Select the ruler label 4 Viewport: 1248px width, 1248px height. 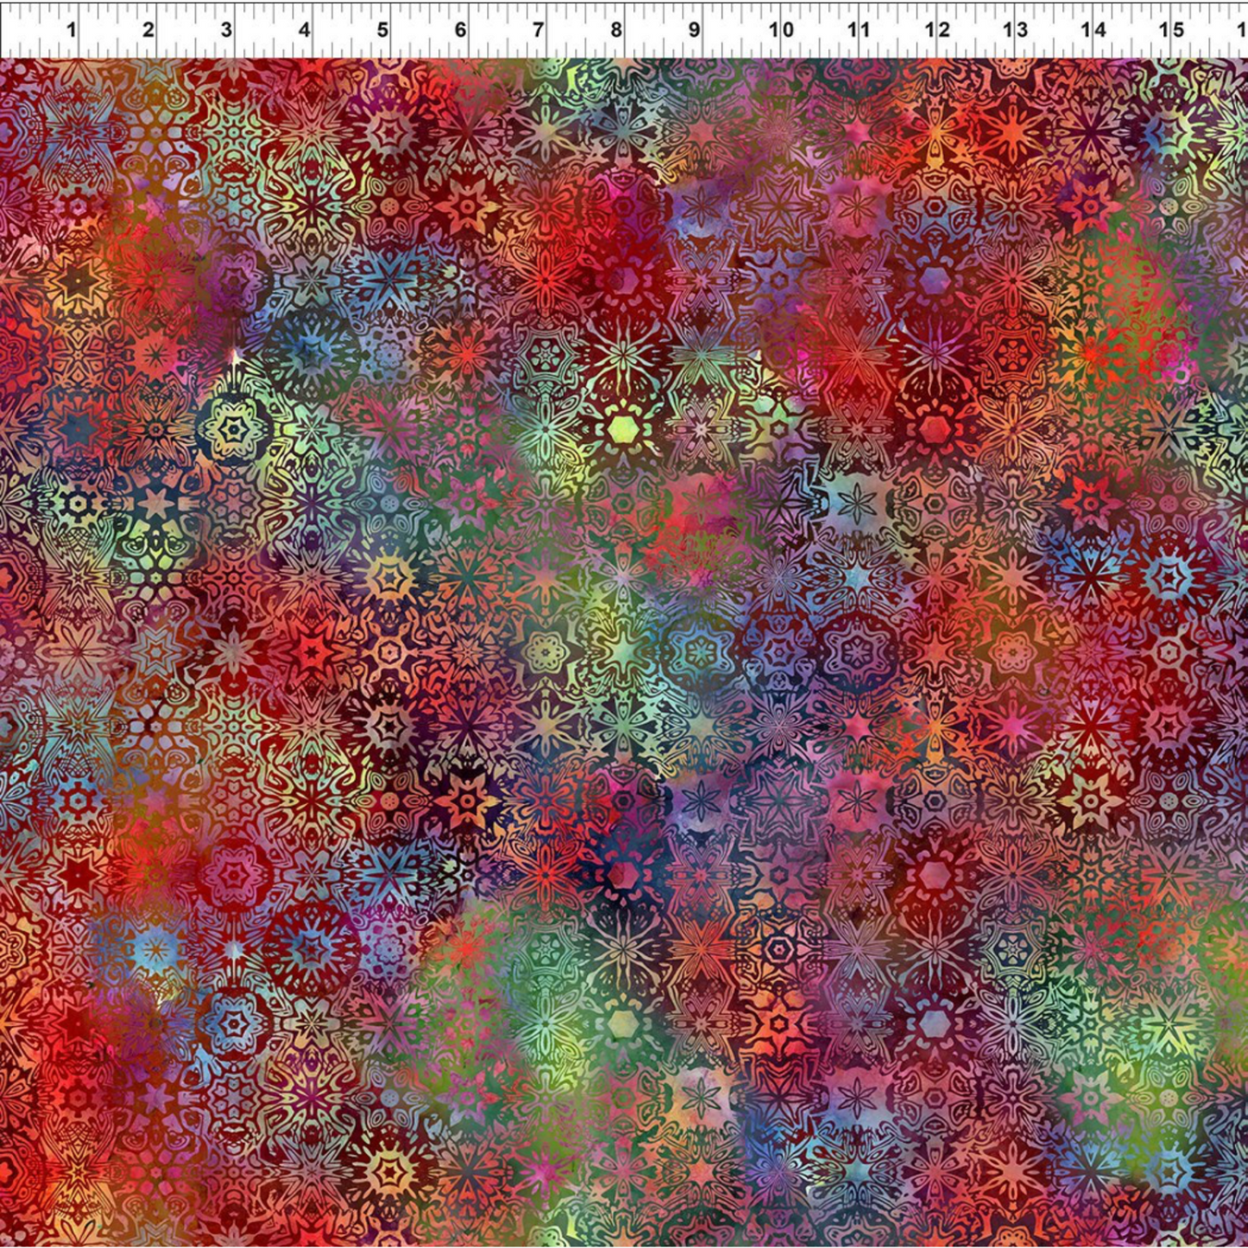point(305,30)
